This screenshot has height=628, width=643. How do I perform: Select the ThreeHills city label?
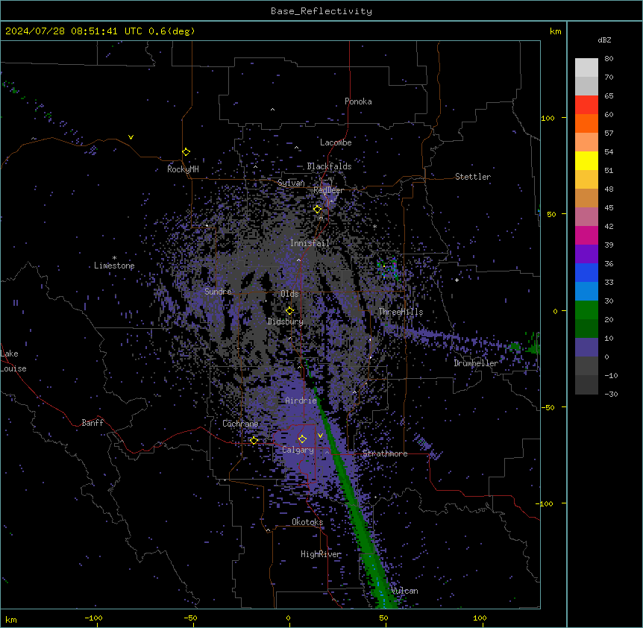(x=401, y=312)
